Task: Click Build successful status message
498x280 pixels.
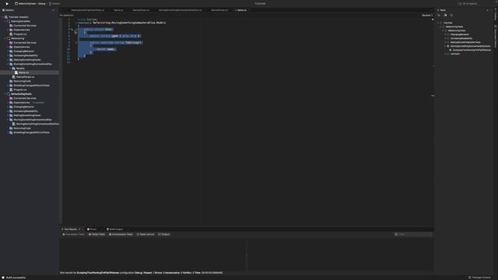Action: pyautogui.click(x=16, y=278)
